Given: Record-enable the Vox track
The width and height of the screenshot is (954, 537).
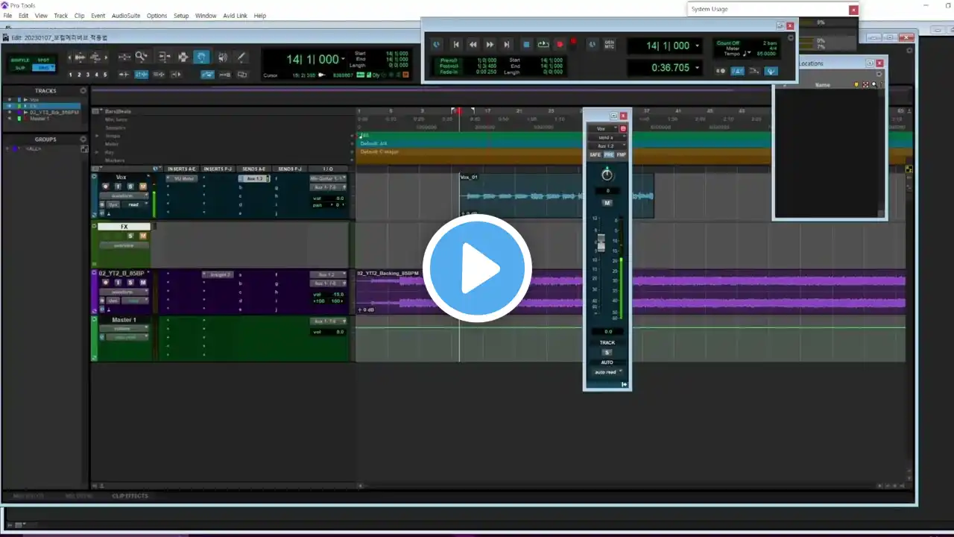Looking at the screenshot, I should coord(106,186).
